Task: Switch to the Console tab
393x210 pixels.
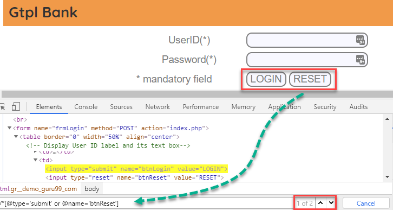Action: tap(86, 107)
